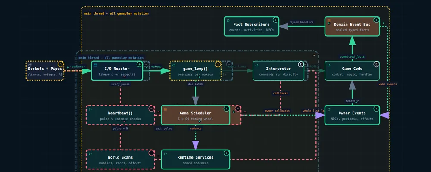Click the code brackets icon in Fact Subscribers

228,21
